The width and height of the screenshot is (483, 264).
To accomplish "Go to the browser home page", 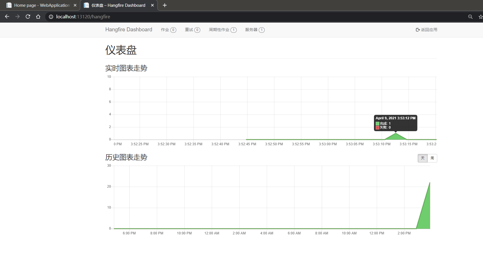I will click(x=38, y=17).
